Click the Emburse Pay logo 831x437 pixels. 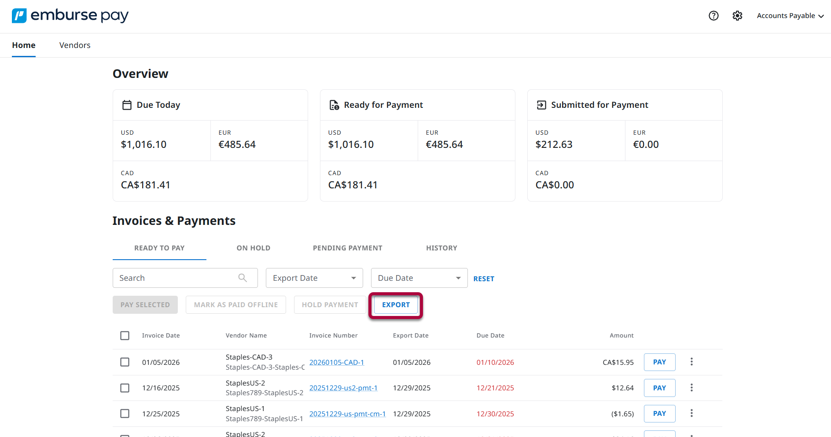click(70, 16)
